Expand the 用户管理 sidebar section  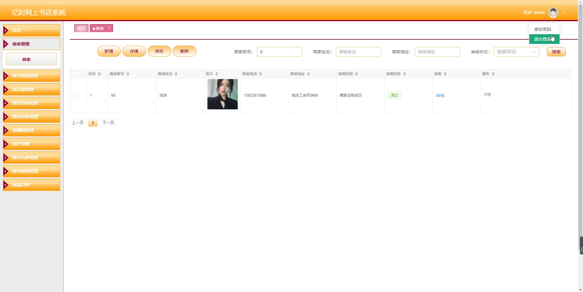pos(32,144)
